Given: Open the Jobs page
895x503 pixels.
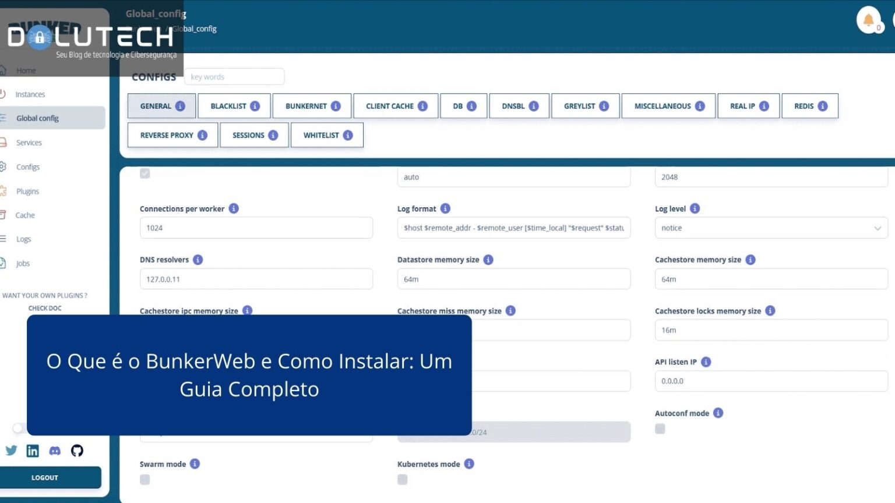Looking at the screenshot, I should click(23, 263).
